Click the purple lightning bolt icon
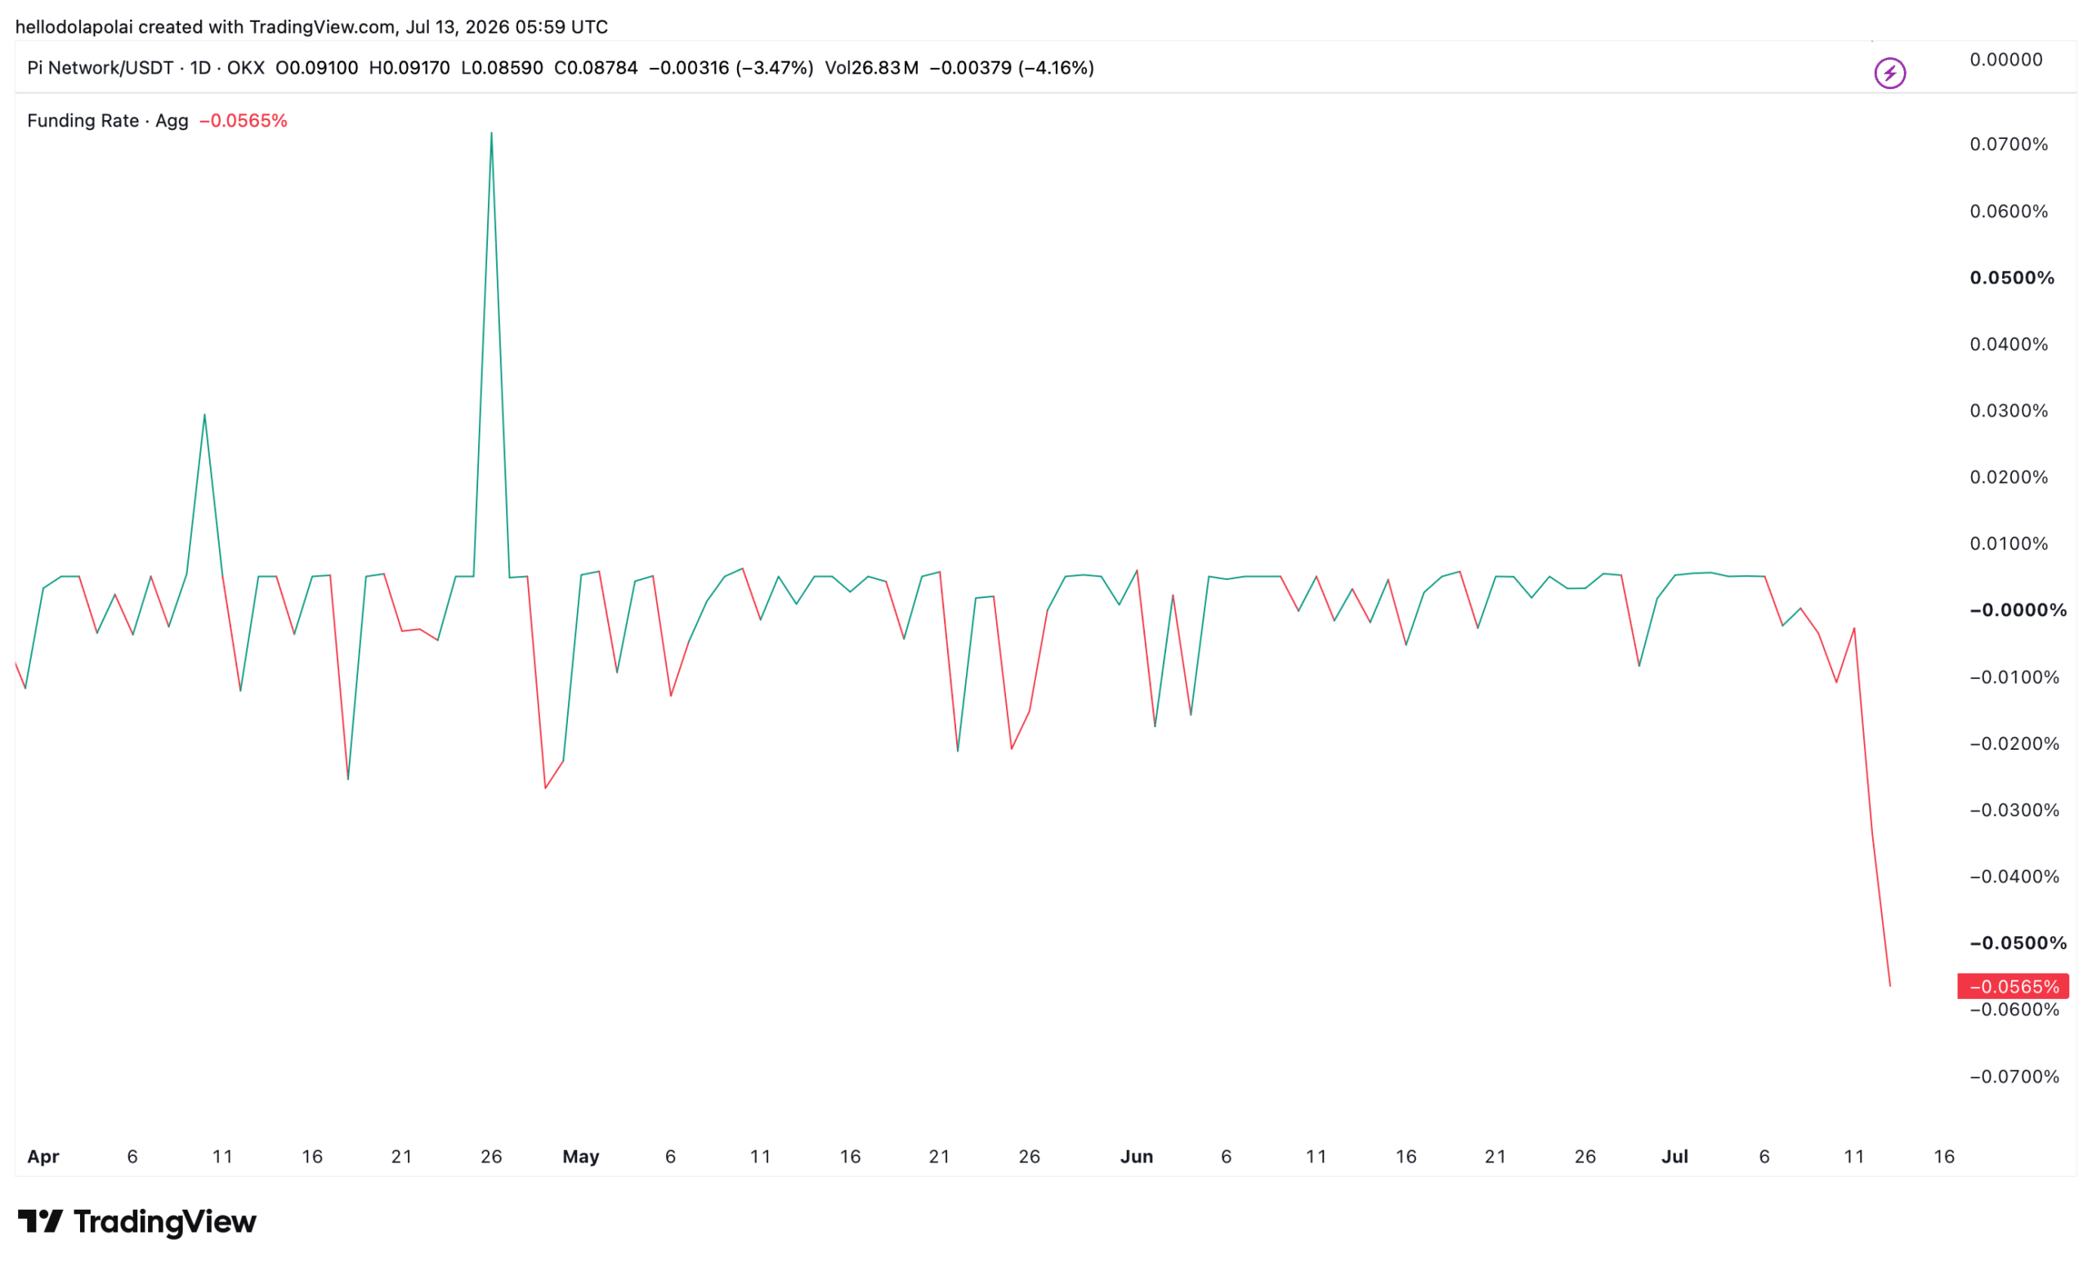This screenshot has height=1267, width=2092. point(1890,73)
